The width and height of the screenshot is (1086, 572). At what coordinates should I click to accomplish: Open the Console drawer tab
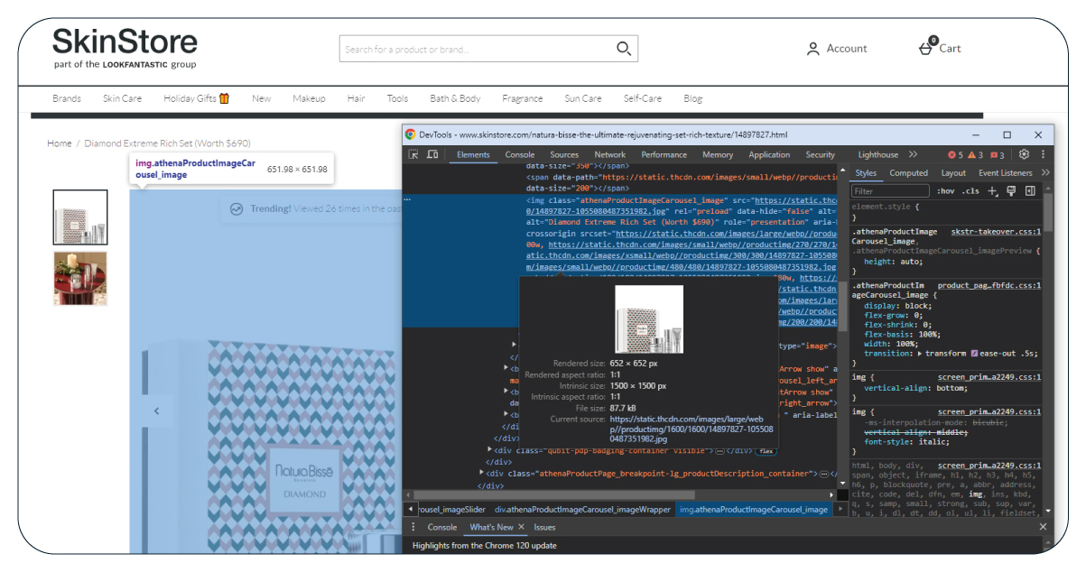(x=441, y=527)
